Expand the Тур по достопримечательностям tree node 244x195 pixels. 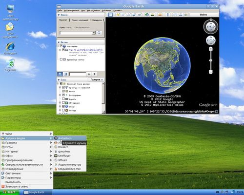click(60, 50)
